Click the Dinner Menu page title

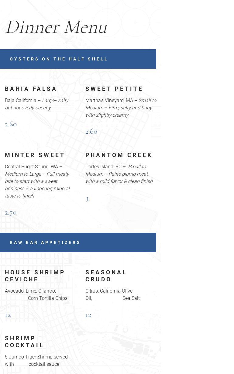[x=57, y=27]
